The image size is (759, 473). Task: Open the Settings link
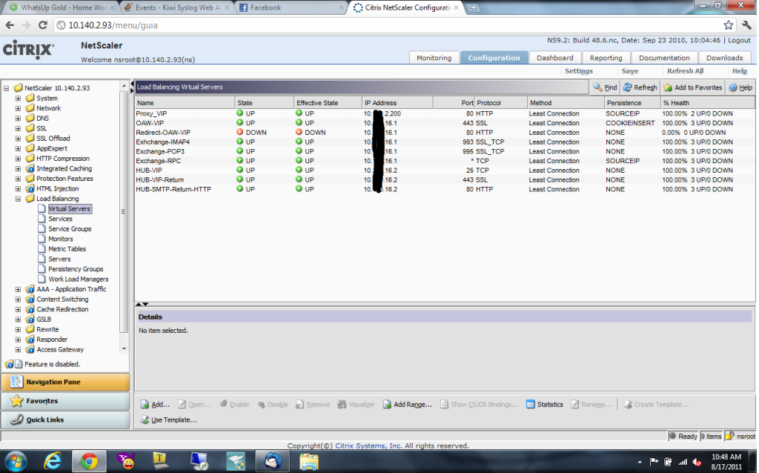[578, 70]
